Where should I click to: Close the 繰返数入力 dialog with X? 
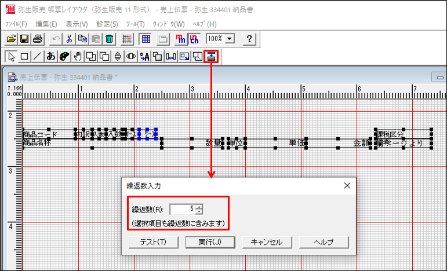[347, 186]
